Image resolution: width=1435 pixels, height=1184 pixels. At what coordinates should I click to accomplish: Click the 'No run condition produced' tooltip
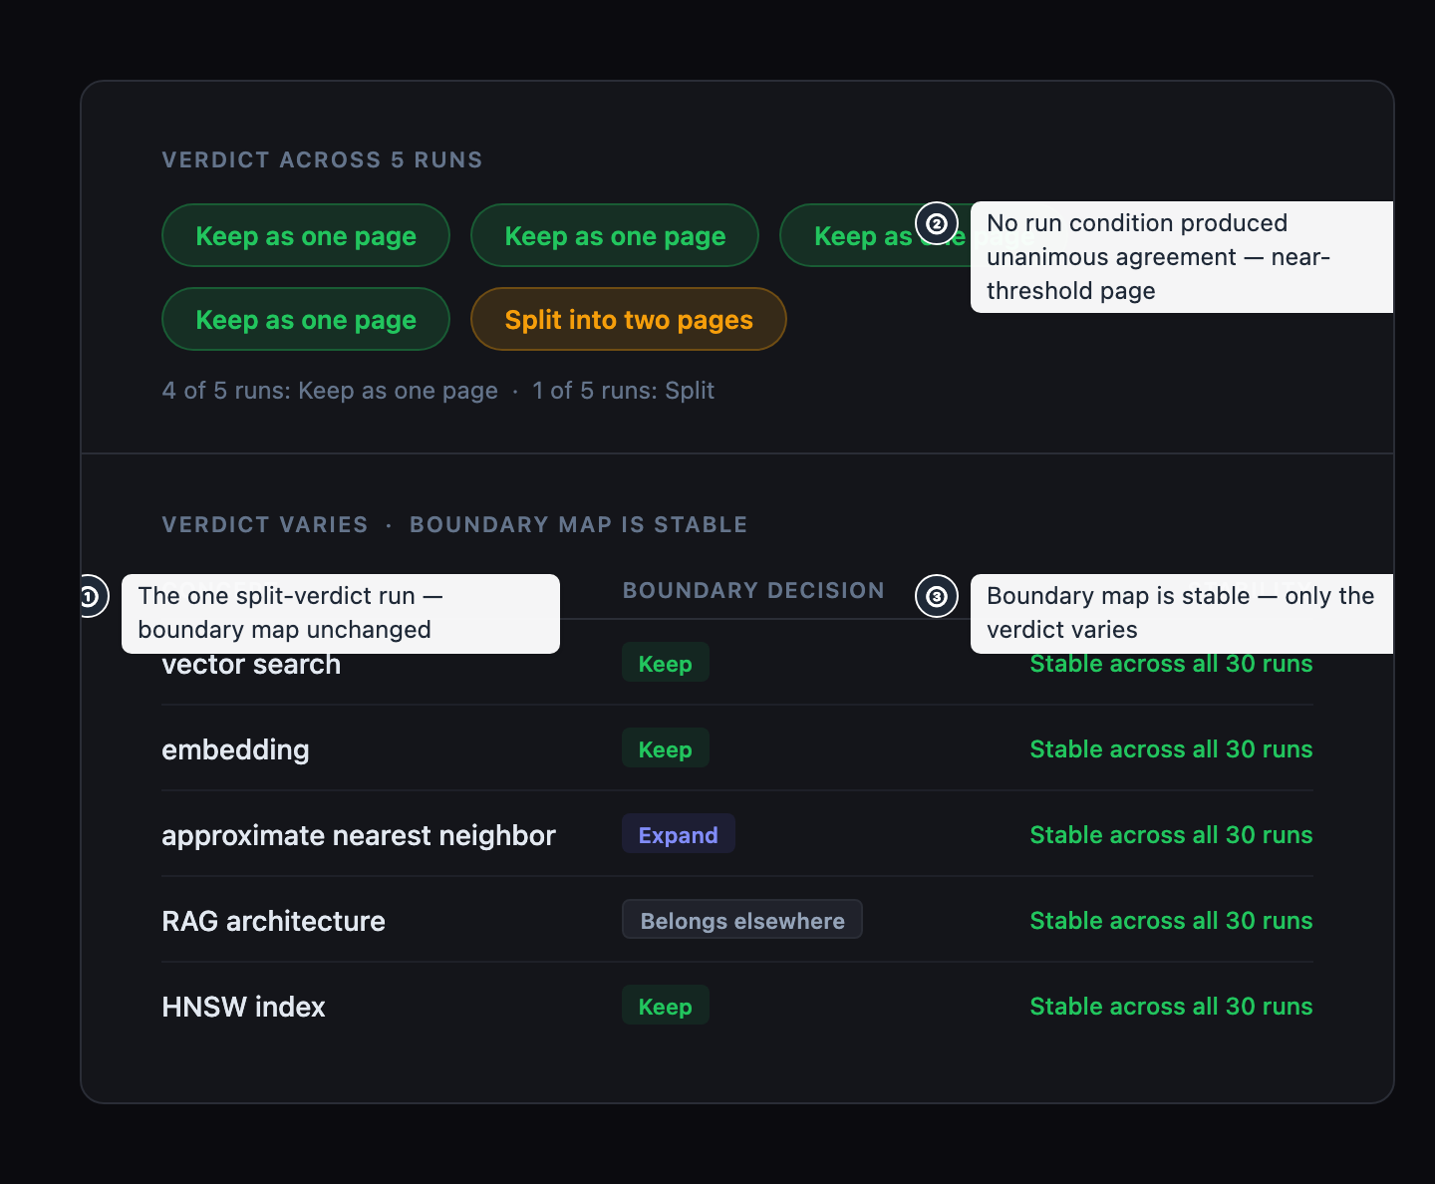1182,257
